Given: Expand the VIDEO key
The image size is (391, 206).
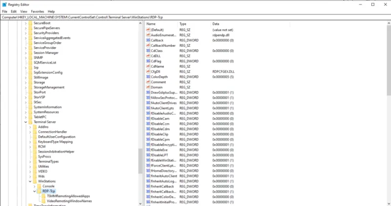Looking at the screenshot, I should [30, 171].
